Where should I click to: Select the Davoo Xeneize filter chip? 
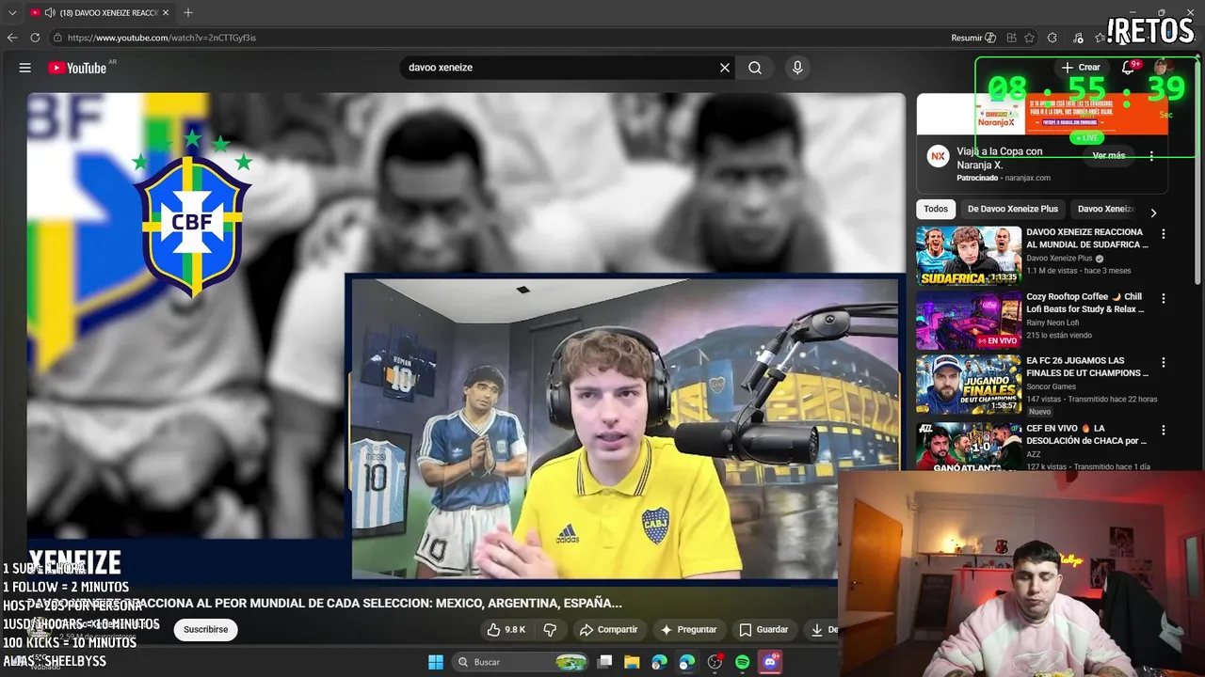point(1106,209)
